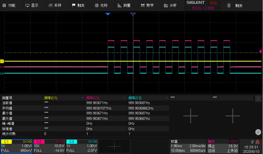Toggle the C1 channel box
Screen dimensions: 263x154
[16, 146]
